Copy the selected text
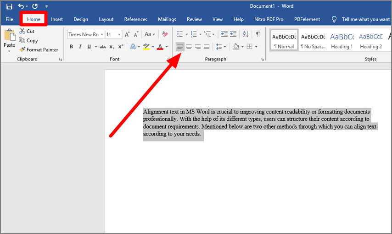392x234 pixels. 28,40
